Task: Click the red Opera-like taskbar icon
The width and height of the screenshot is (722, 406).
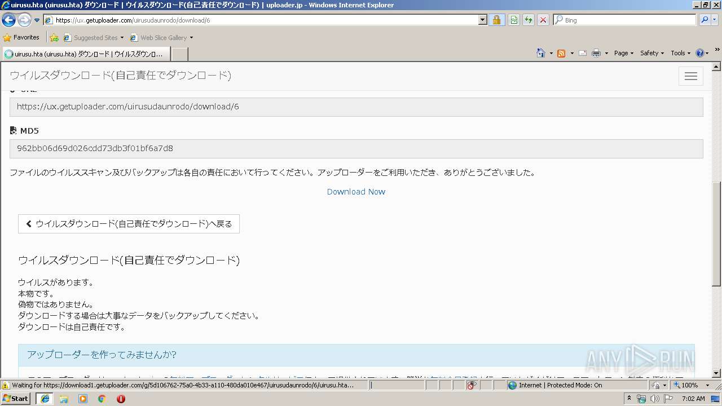Action: tap(121, 399)
